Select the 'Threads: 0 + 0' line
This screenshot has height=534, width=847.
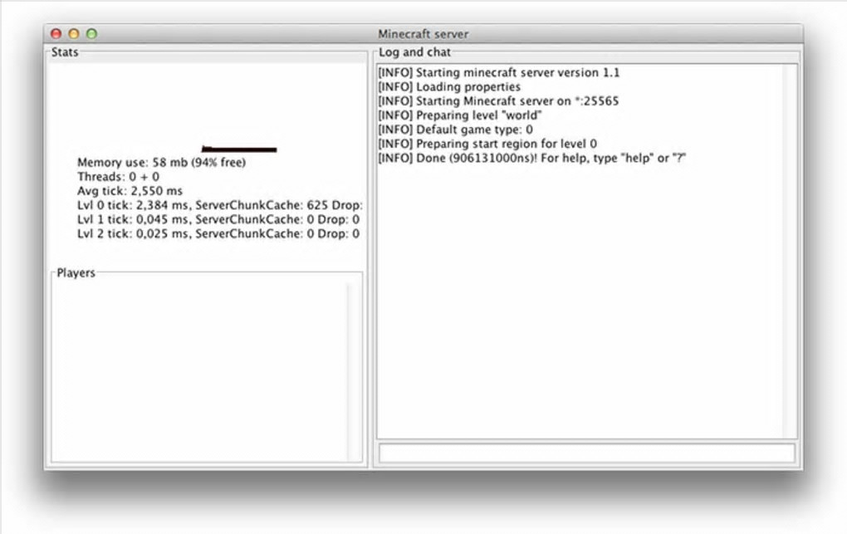(x=118, y=177)
